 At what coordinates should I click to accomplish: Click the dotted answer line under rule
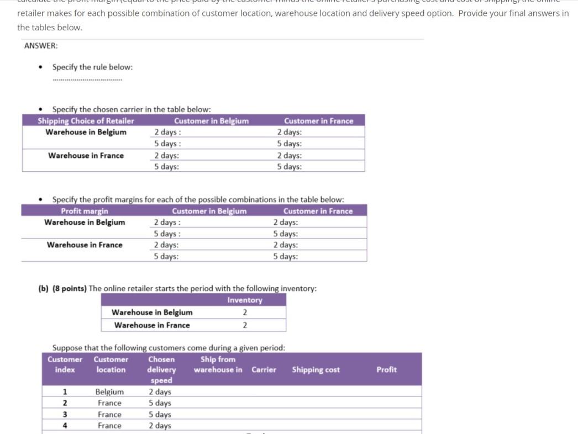[x=87, y=80]
